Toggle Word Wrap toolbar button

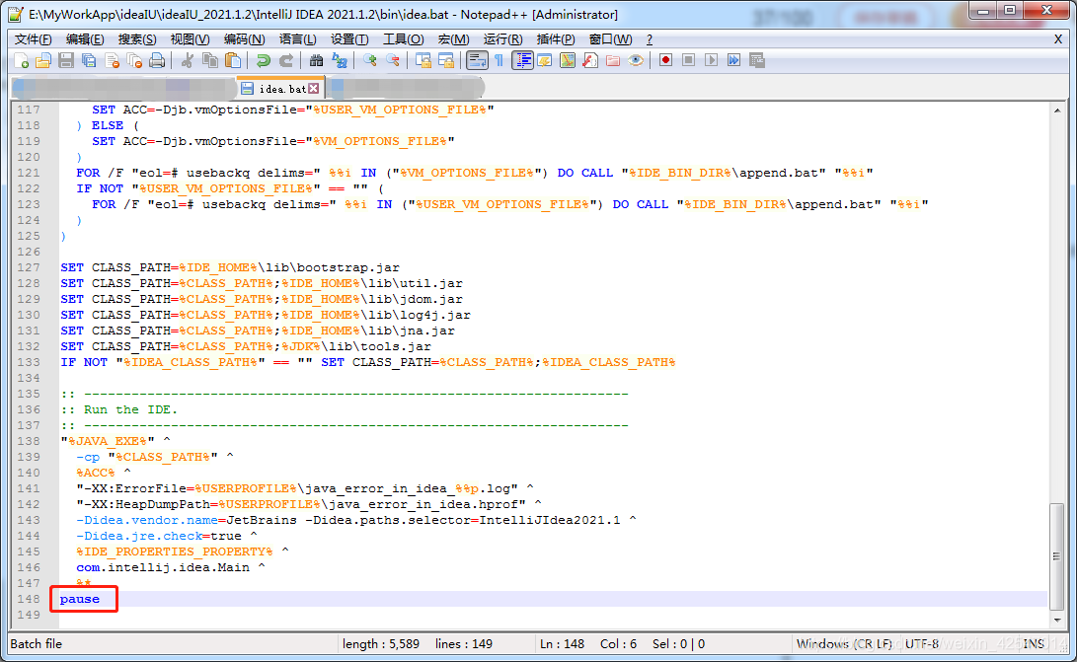(x=477, y=61)
